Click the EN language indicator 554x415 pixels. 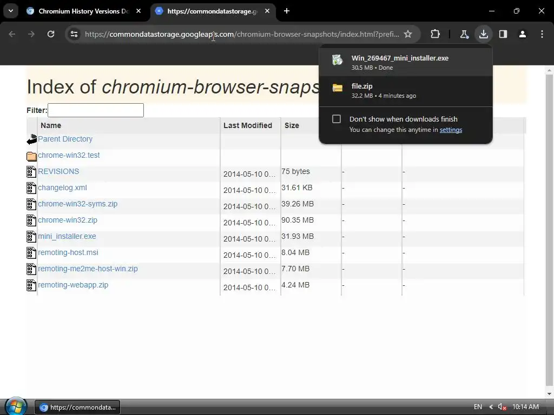478,407
